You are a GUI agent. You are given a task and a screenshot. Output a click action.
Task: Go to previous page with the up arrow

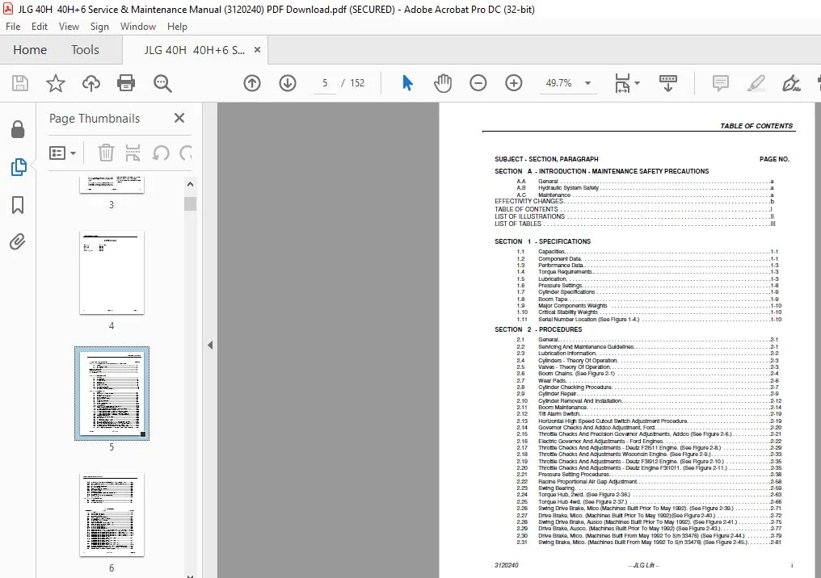252,83
